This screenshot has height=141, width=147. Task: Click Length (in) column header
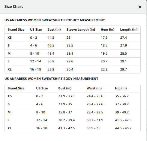tap(129, 29)
